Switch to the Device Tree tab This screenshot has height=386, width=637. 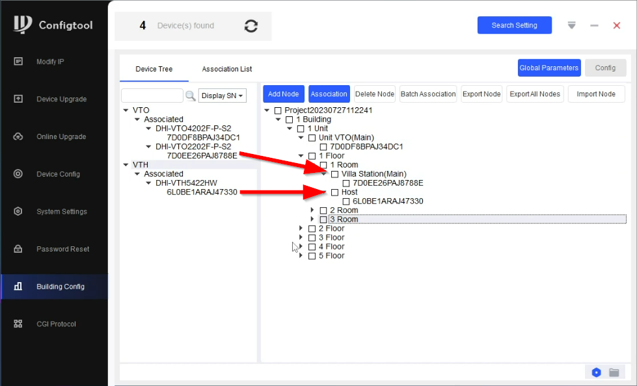tap(154, 69)
